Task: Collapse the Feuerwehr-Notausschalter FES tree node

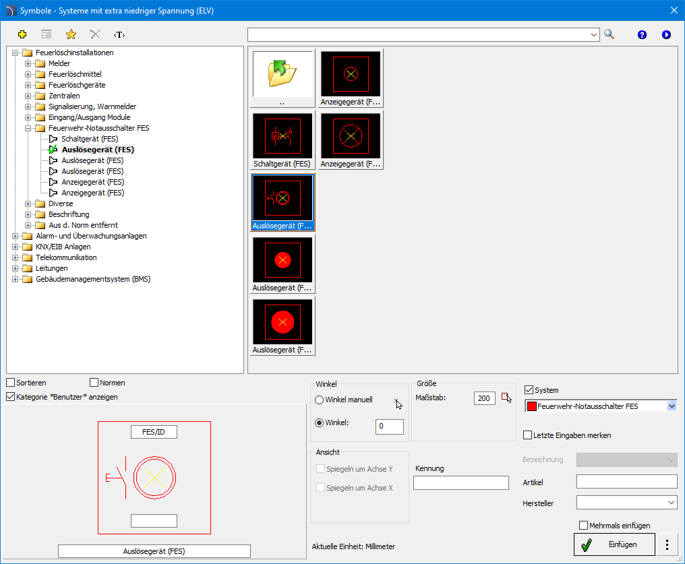Action: pyautogui.click(x=28, y=128)
